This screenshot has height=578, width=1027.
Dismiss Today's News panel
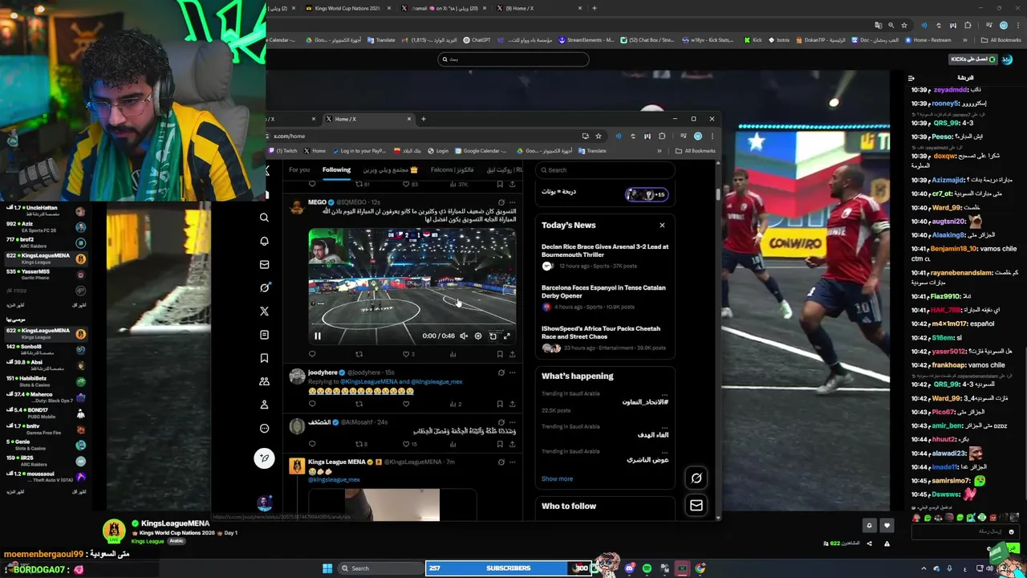[x=662, y=226]
